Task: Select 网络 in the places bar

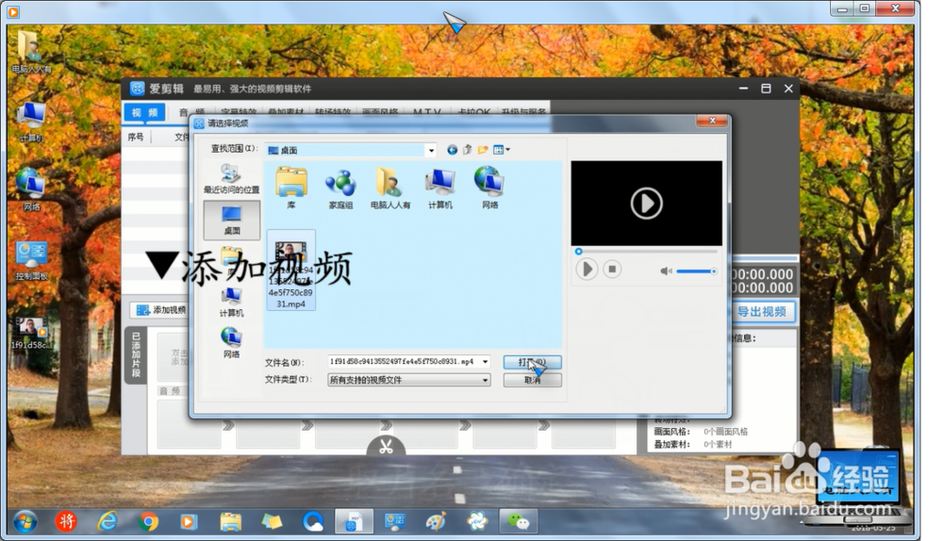Action: [x=232, y=343]
